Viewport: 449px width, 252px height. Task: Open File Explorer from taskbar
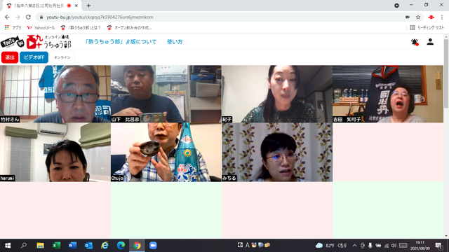(40, 246)
